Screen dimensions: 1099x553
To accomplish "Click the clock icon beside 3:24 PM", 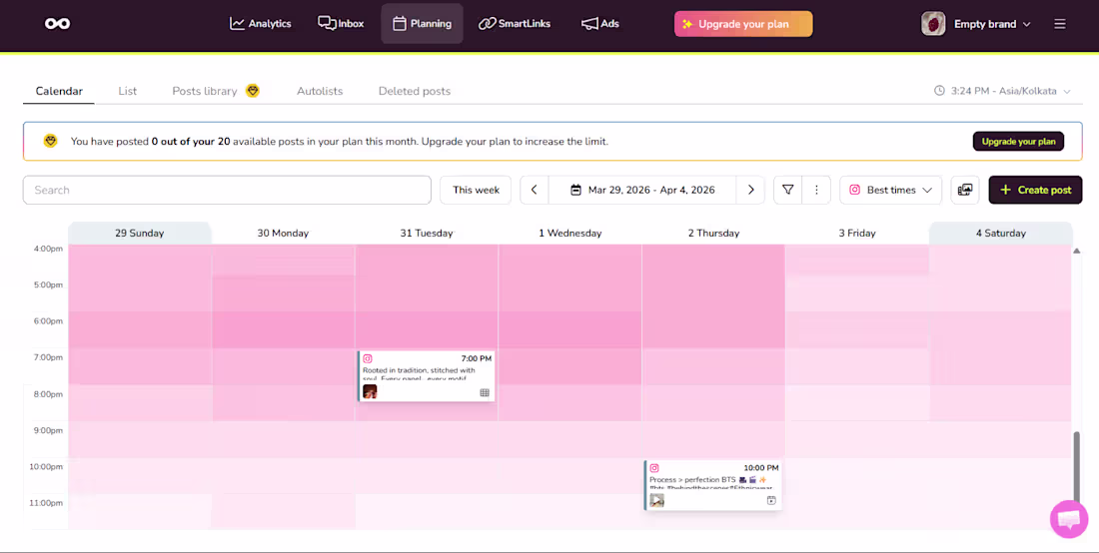I will (939, 90).
